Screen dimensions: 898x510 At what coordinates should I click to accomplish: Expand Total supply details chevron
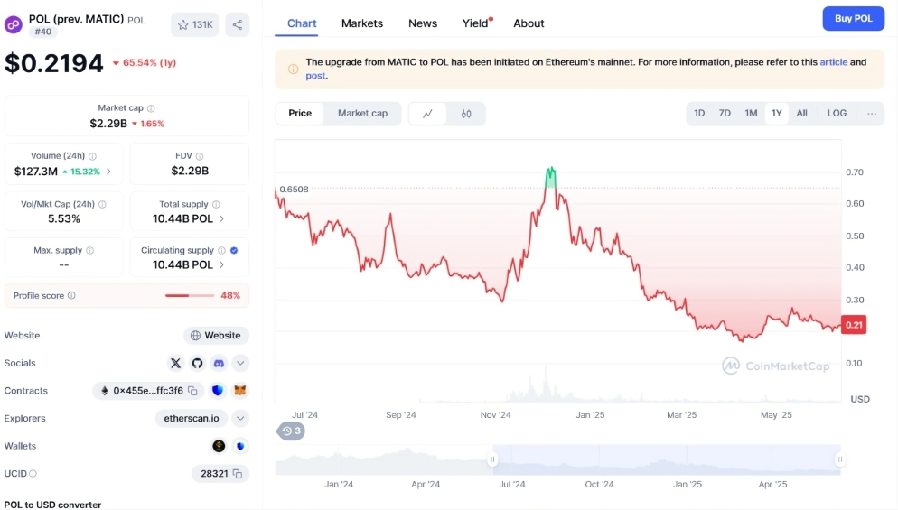222,218
